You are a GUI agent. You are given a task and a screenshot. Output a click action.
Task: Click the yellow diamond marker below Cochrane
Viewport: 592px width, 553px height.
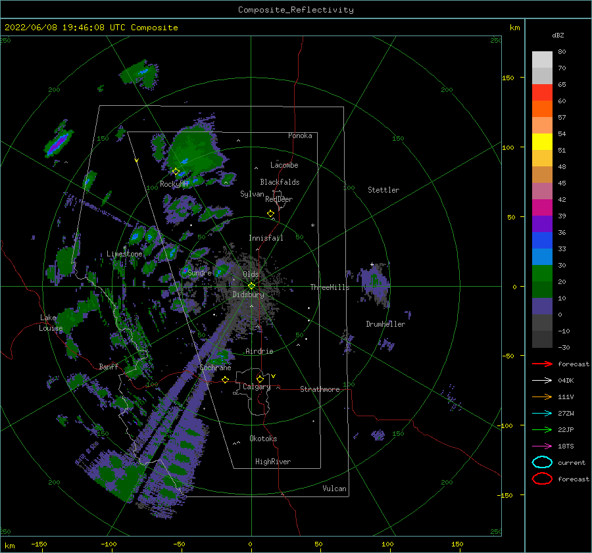click(225, 379)
